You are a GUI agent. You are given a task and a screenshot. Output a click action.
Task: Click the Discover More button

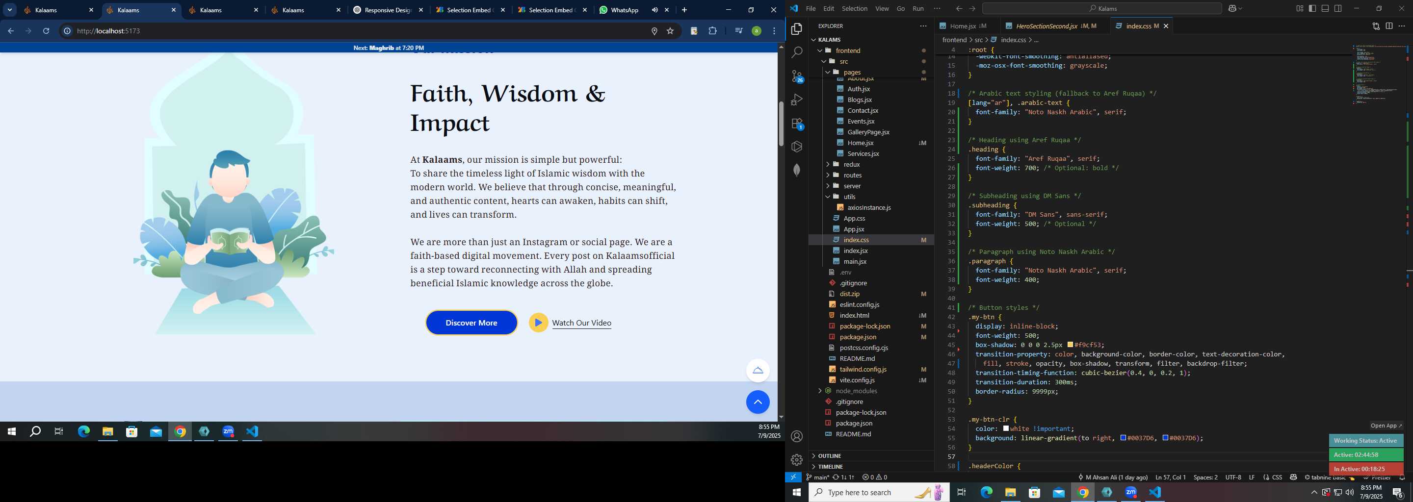471,323
